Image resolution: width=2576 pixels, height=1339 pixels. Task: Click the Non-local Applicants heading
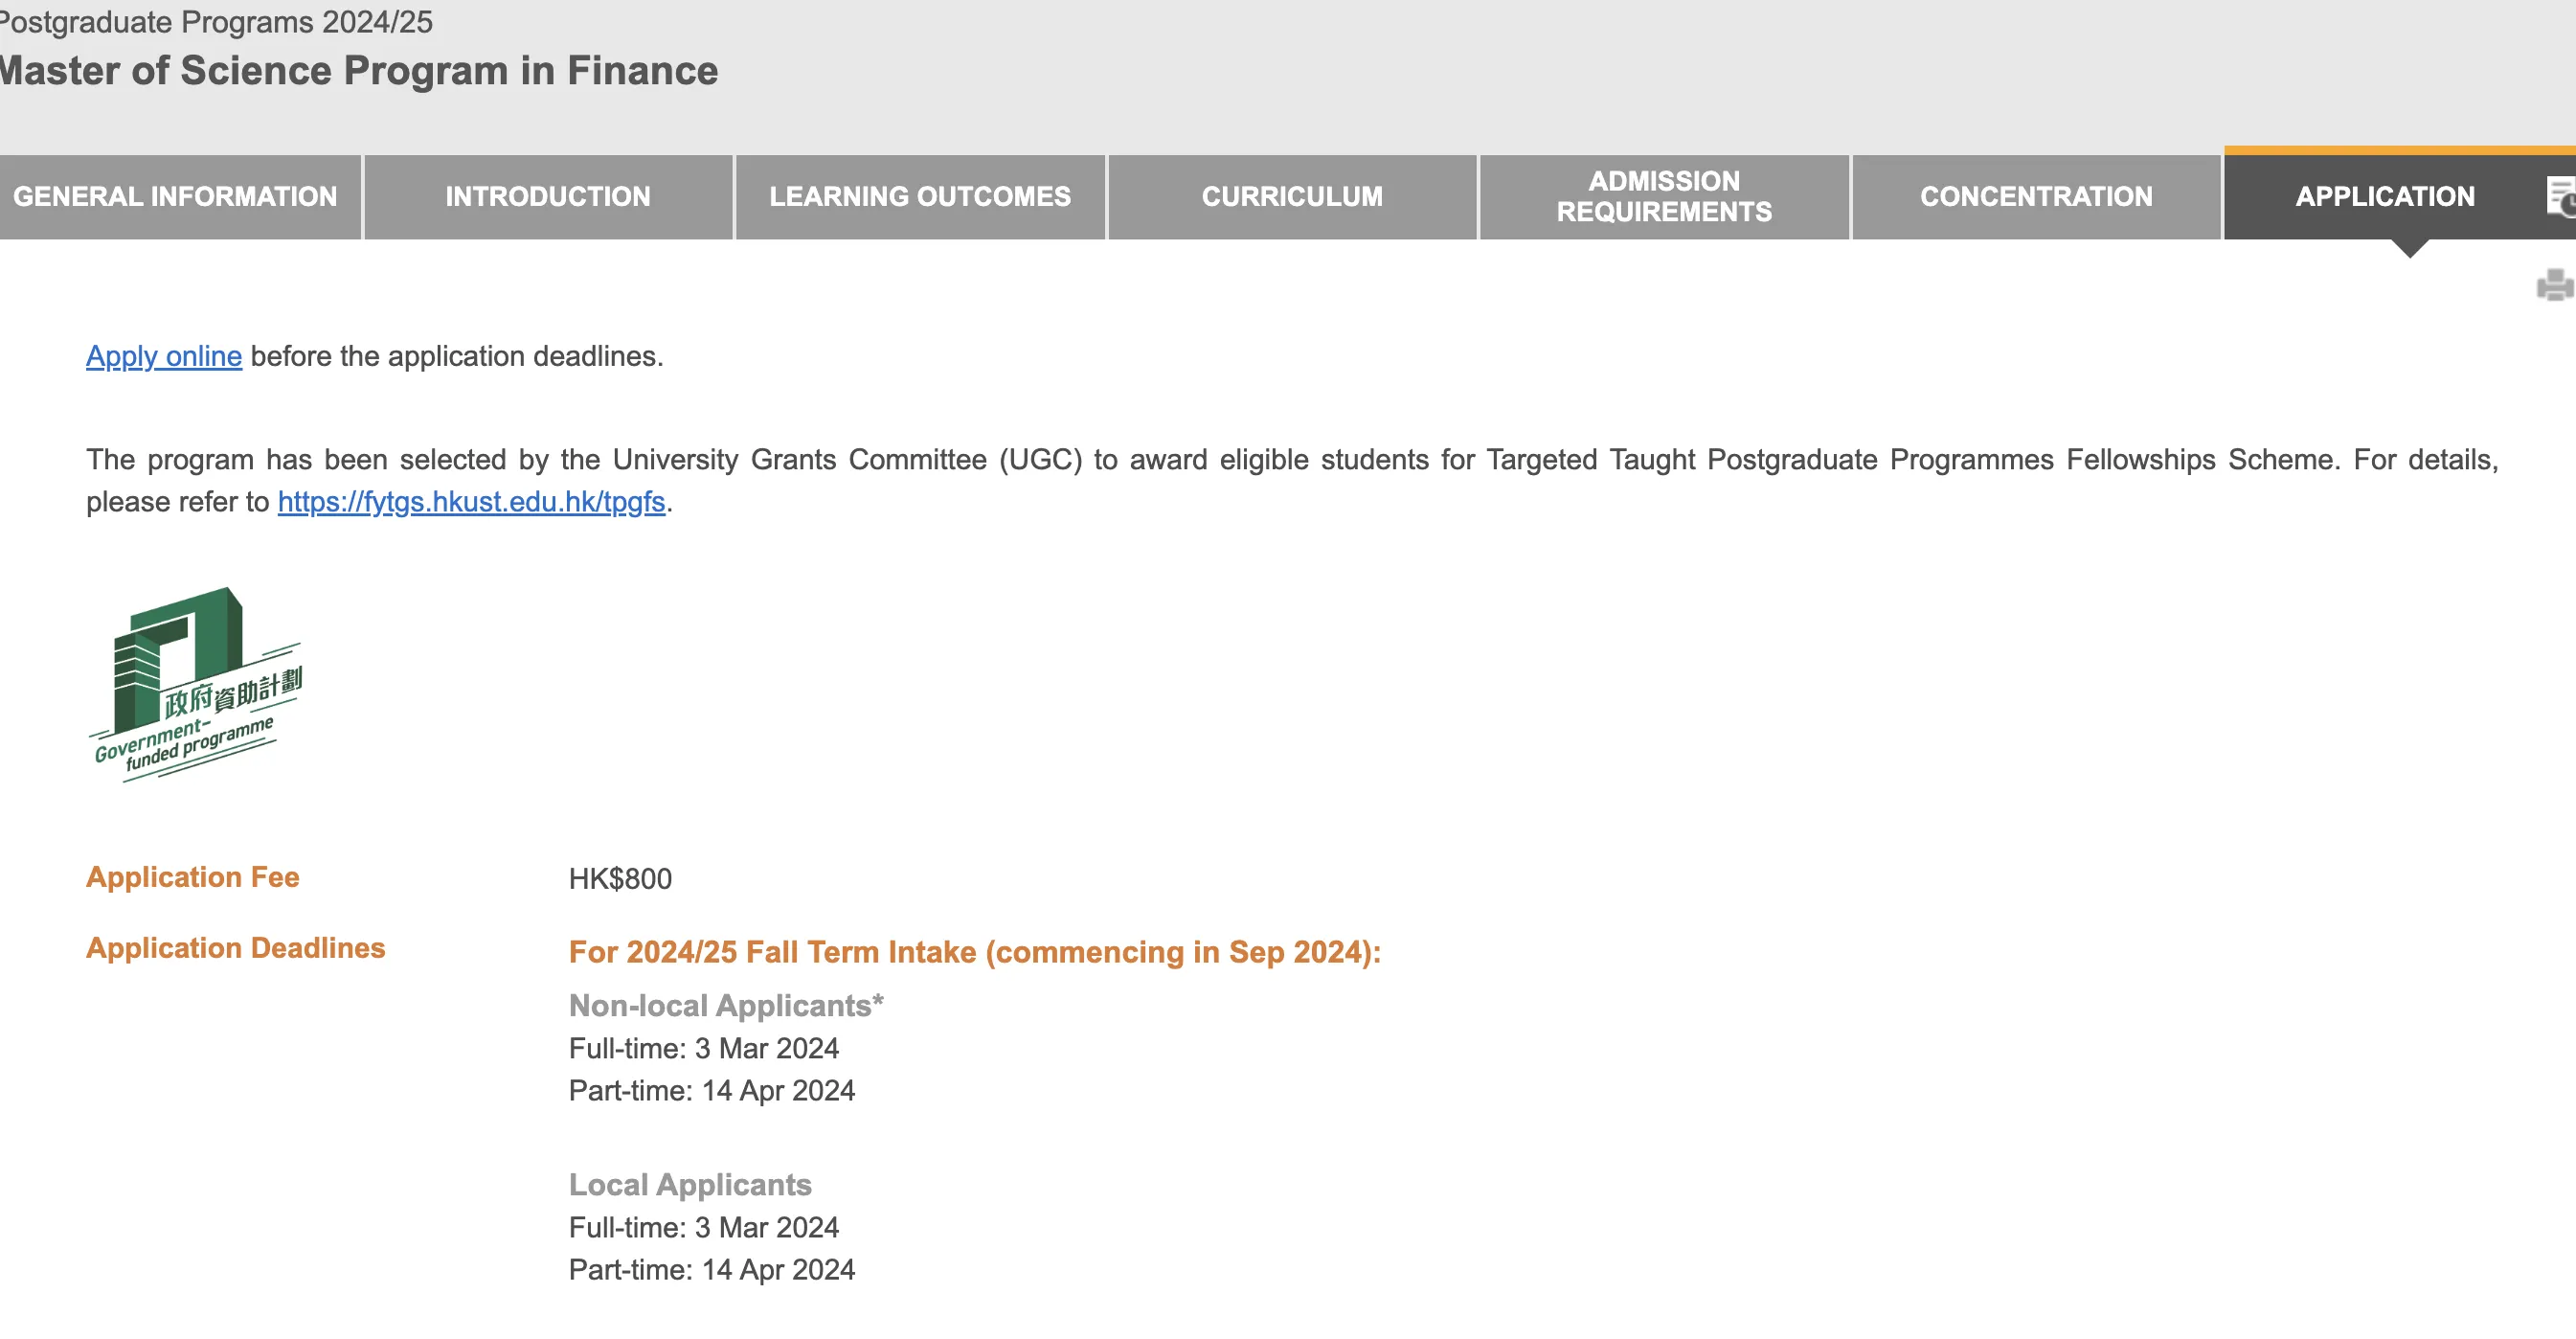point(726,1005)
